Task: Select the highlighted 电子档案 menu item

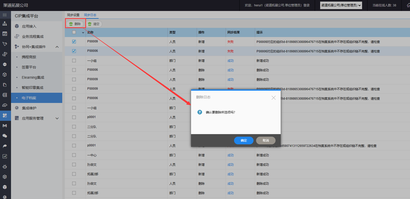Action: click(x=37, y=98)
